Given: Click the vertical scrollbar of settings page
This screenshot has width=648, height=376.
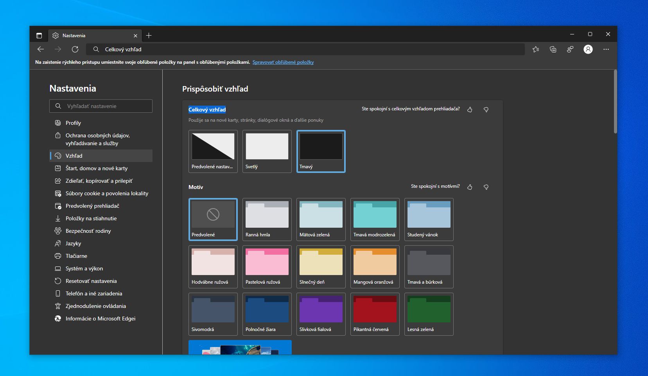Looking at the screenshot, I should (x=615, y=102).
